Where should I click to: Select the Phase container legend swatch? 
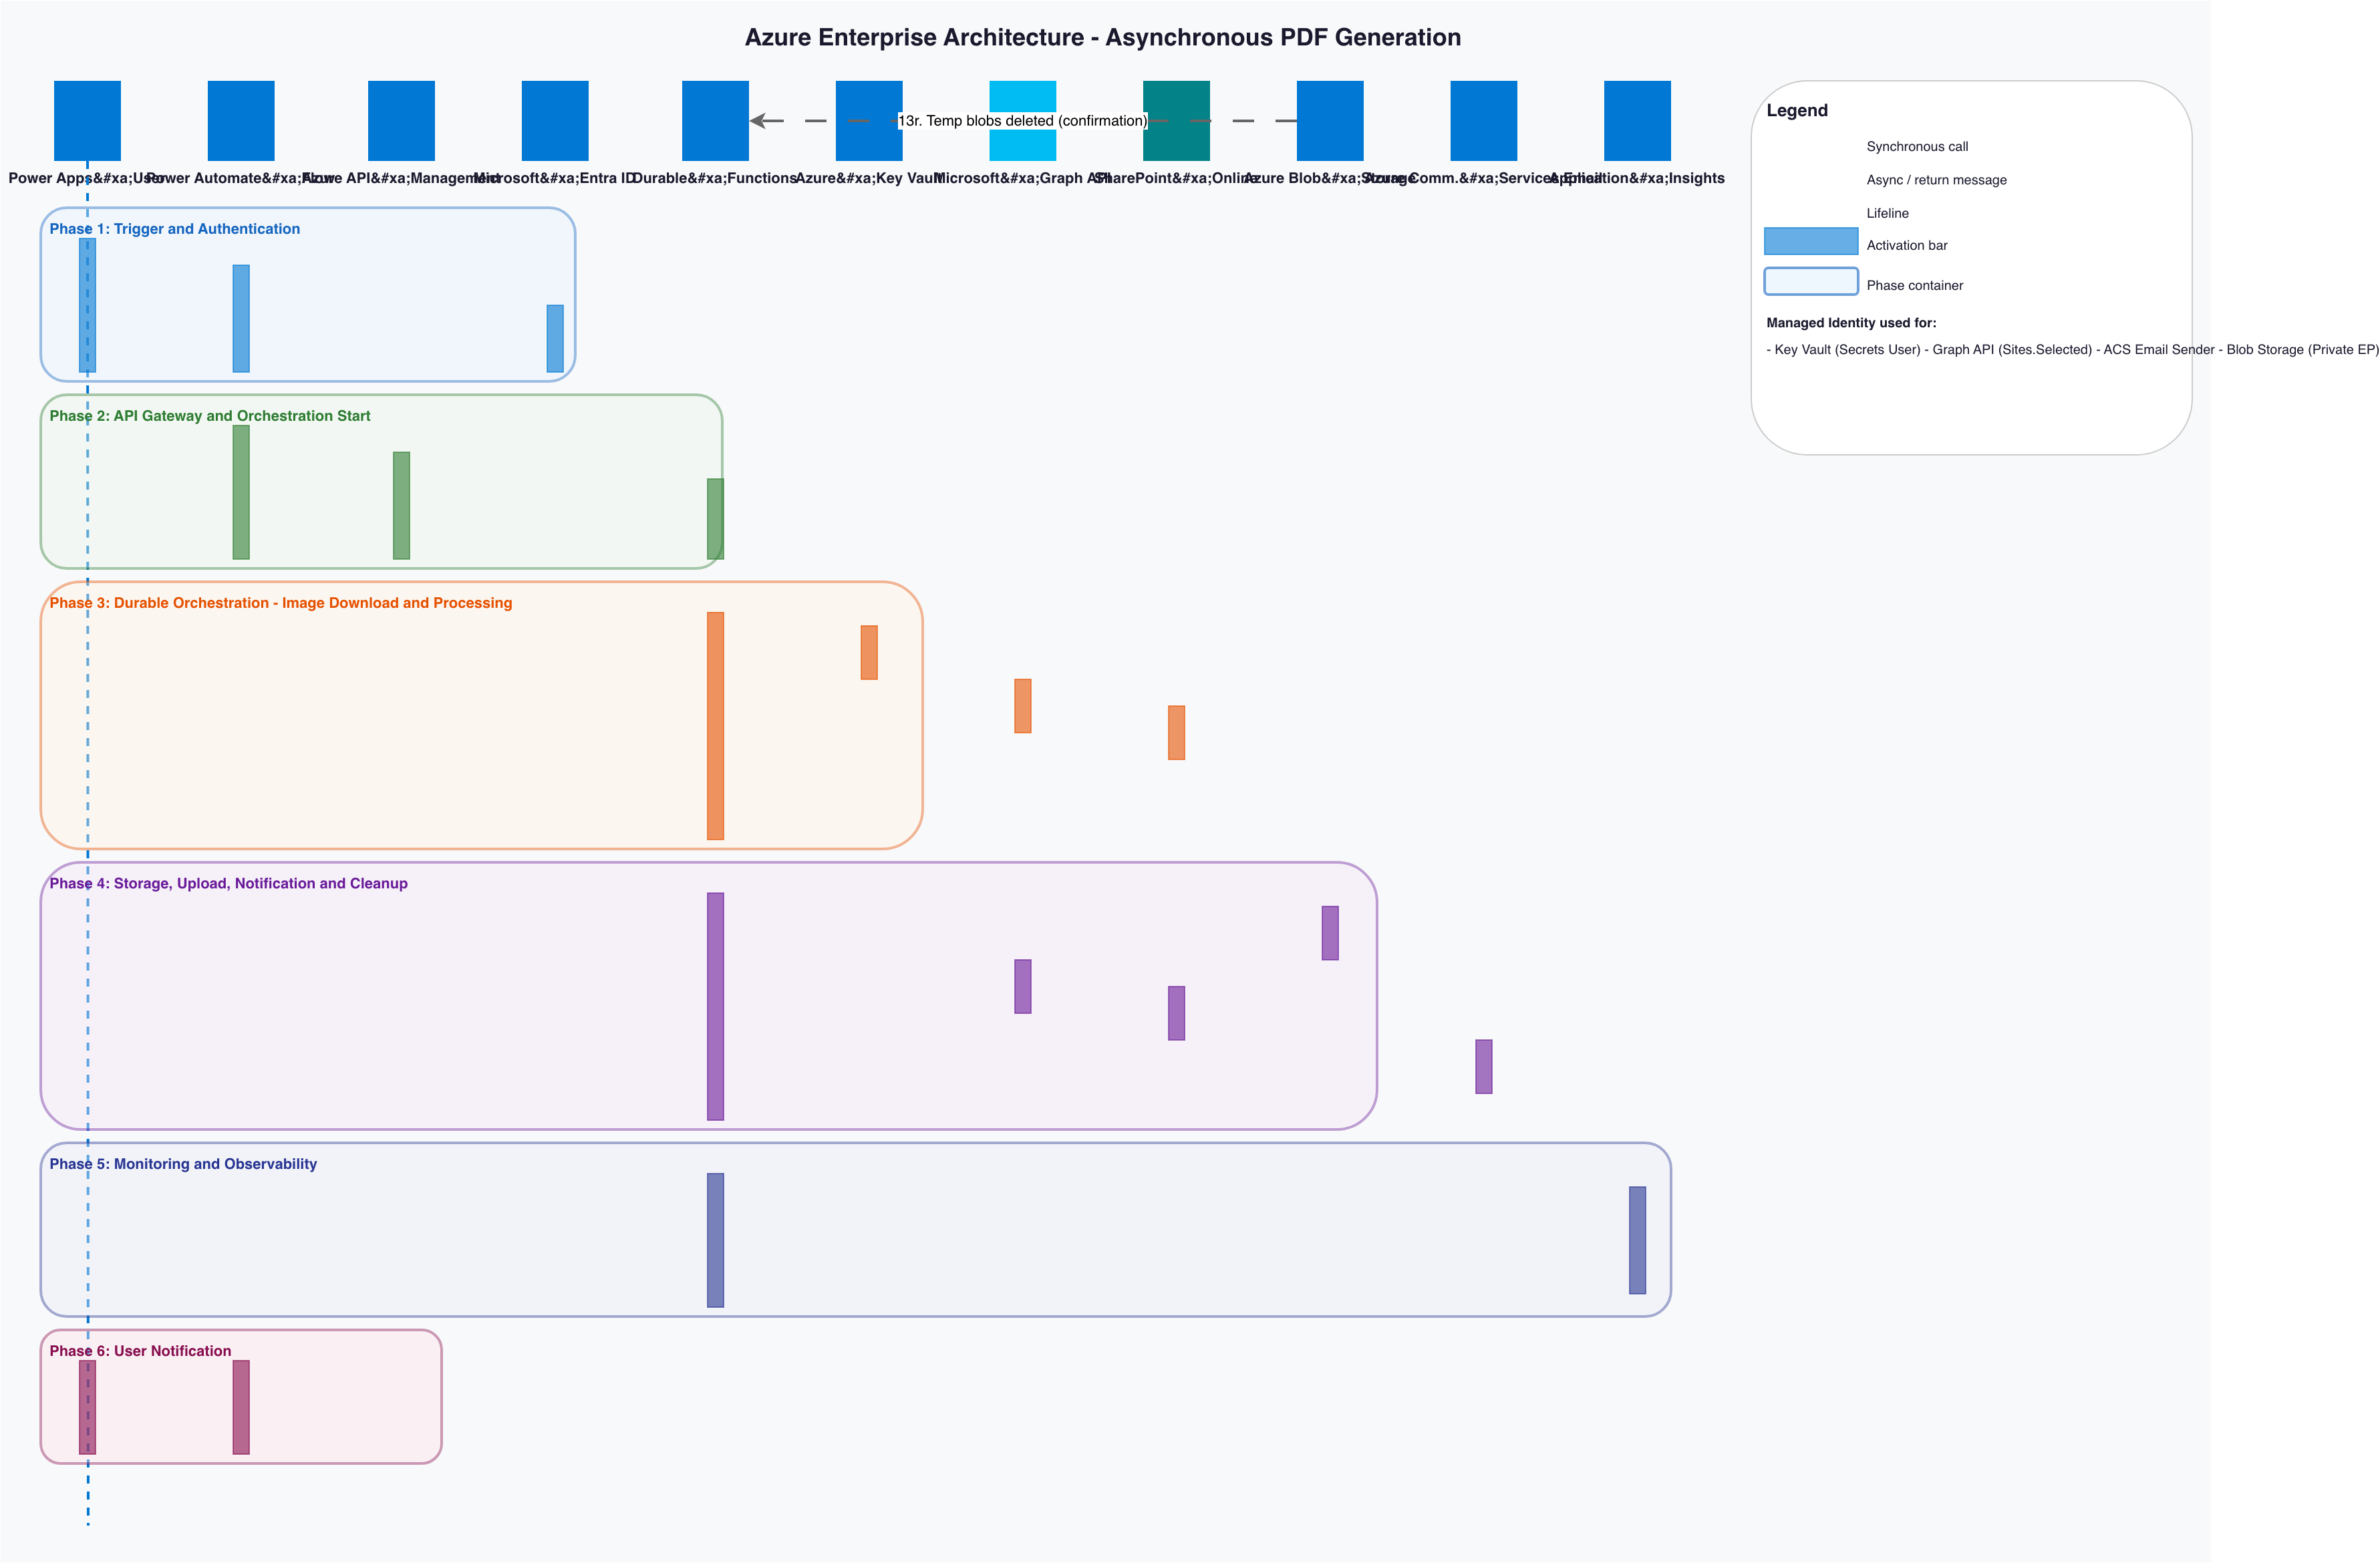pos(1811,281)
